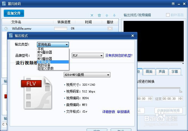Adjust the 结束 time stepper arrows
Screen dimensions: 188x131
tap(180, 99)
